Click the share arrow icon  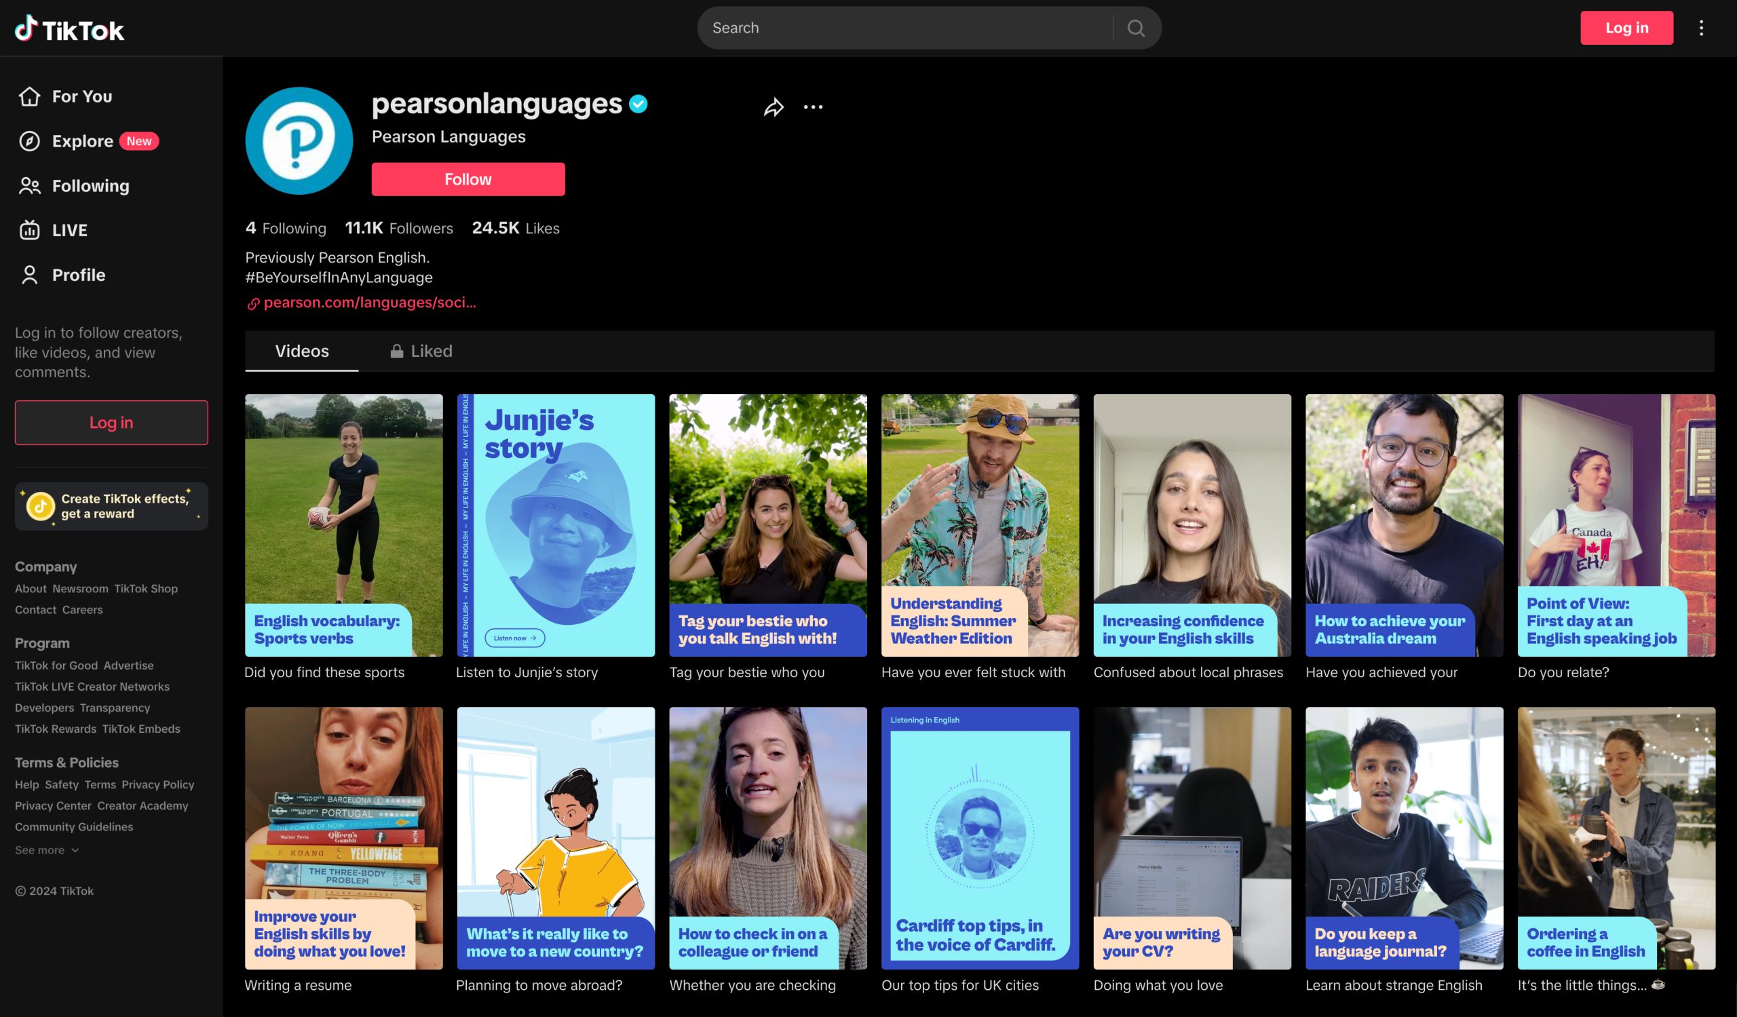click(774, 107)
